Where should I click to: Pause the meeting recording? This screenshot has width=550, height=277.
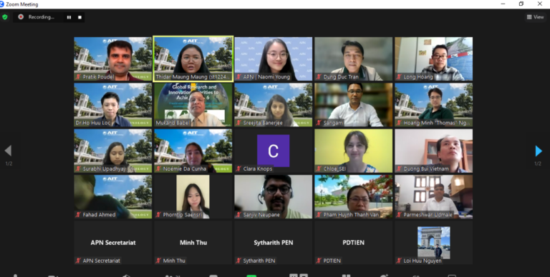coord(69,17)
